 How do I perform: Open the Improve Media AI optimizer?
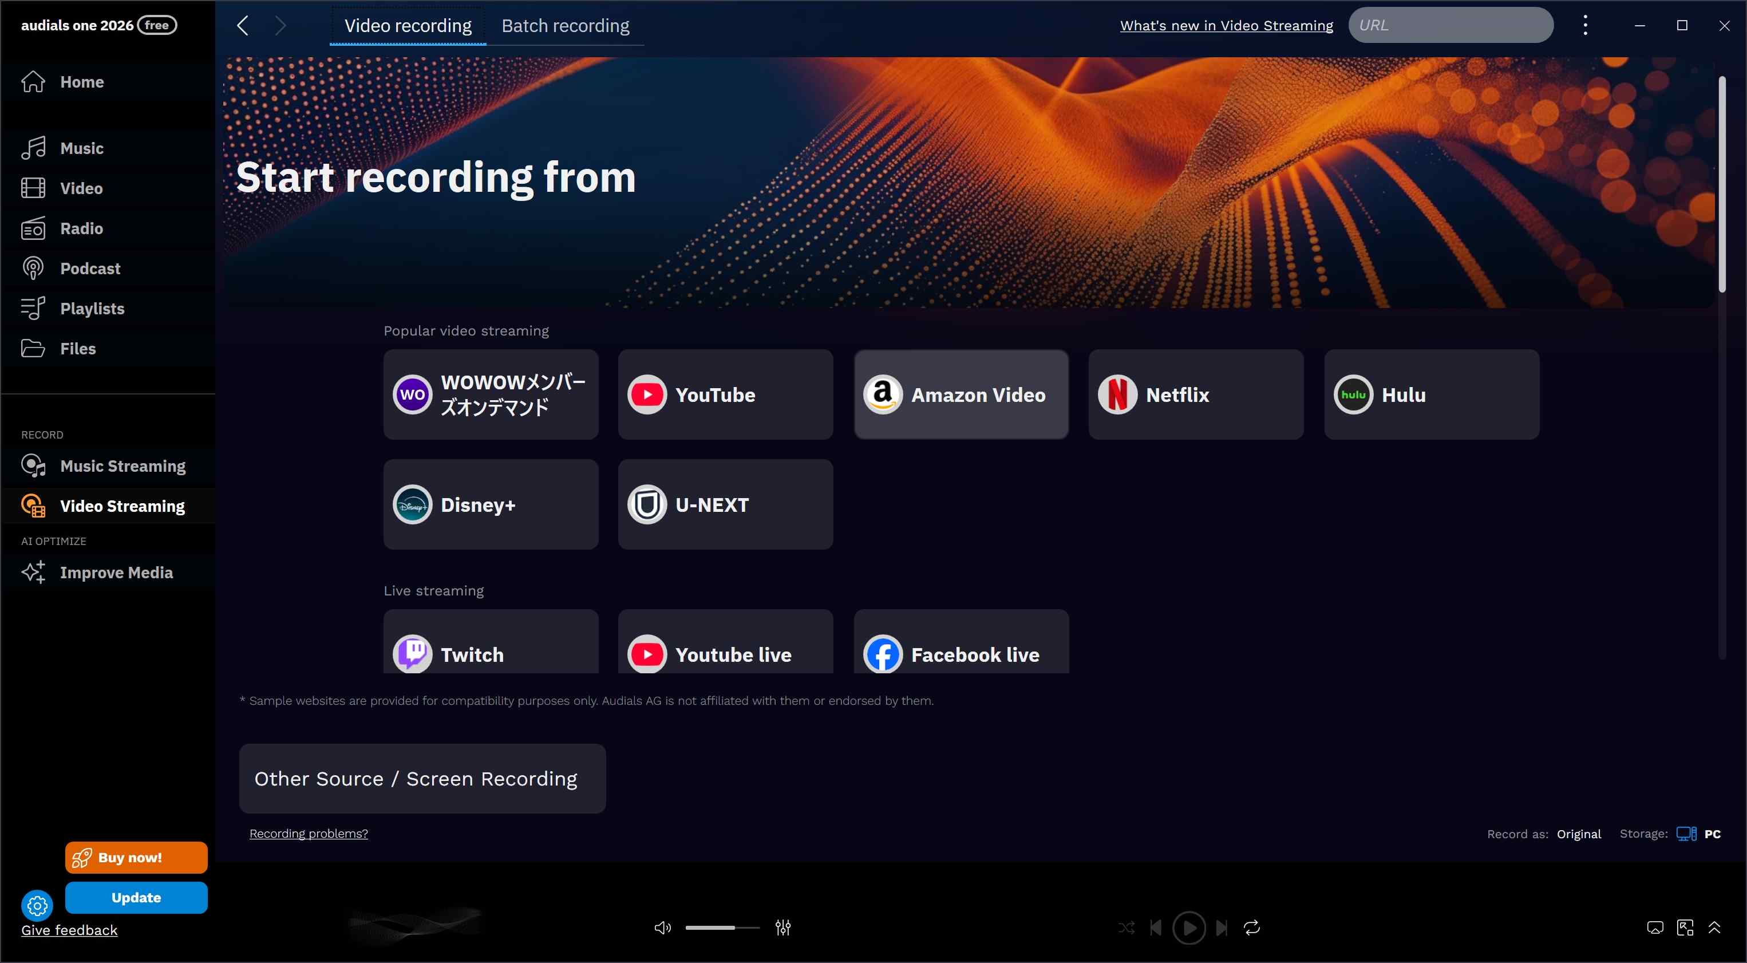[117, 573]
